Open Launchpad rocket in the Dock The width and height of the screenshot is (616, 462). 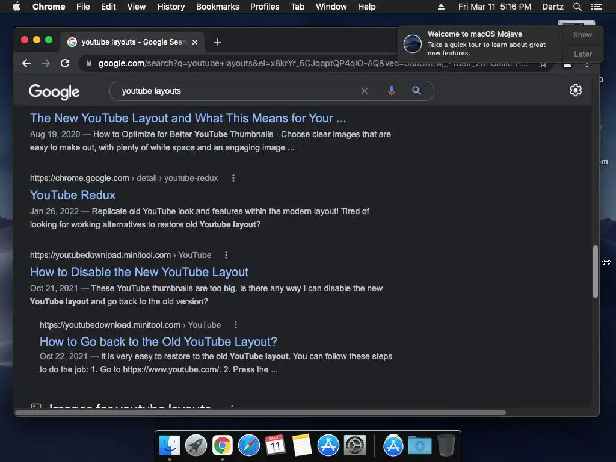(x=196, y=446)
